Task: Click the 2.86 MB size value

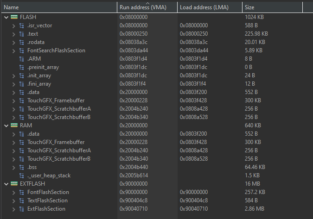Action: point(255,209)
